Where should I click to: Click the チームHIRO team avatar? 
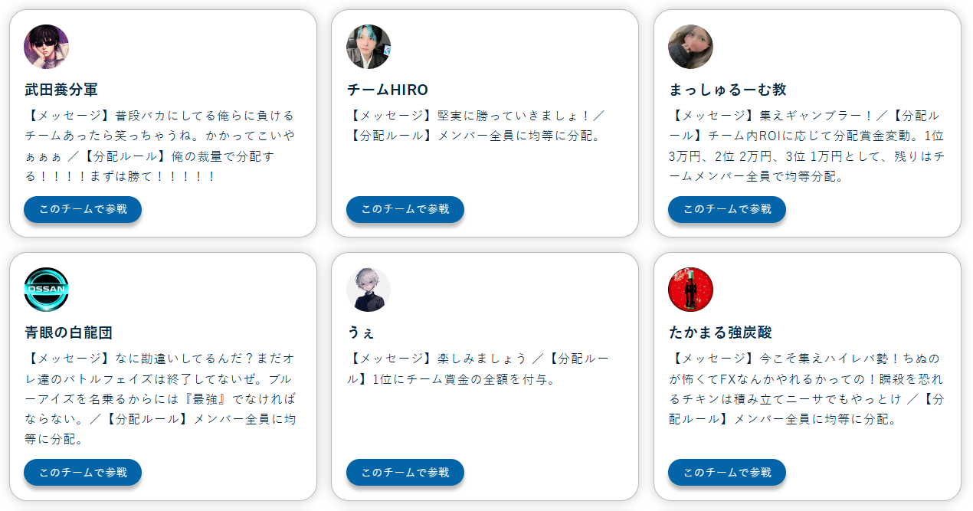coord(369,47)
